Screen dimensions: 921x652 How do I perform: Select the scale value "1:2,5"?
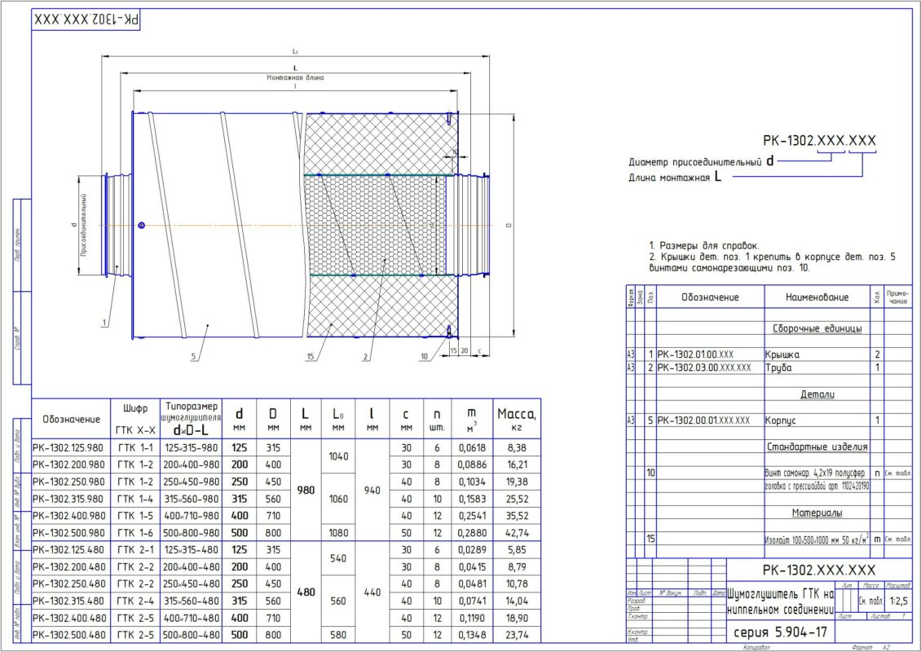point(898,601)
